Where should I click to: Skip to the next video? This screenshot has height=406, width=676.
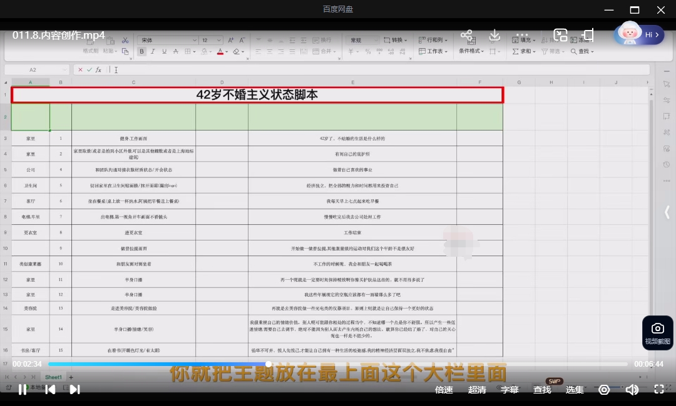[x=74, y=390]
